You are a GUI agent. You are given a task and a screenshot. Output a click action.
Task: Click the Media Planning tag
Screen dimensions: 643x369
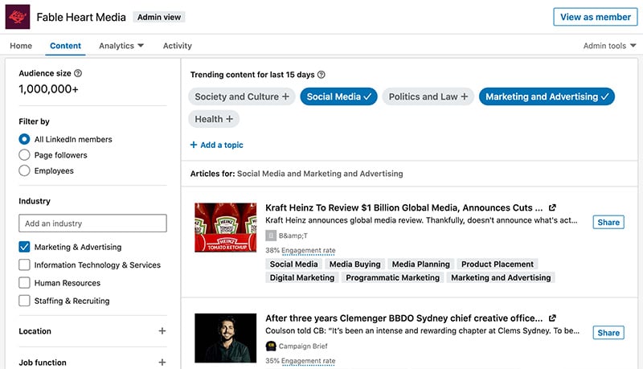(x=420, y=264)
